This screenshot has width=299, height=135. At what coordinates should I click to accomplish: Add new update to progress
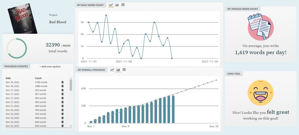[x=50, y=66]
